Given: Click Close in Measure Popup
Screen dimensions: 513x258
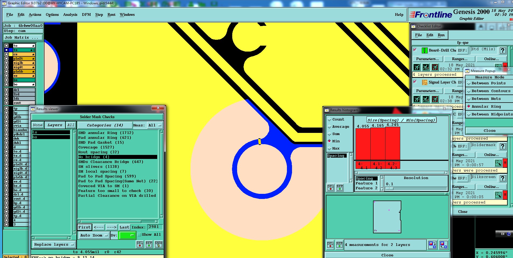Looking at the screenshot, I should point(489,131).
